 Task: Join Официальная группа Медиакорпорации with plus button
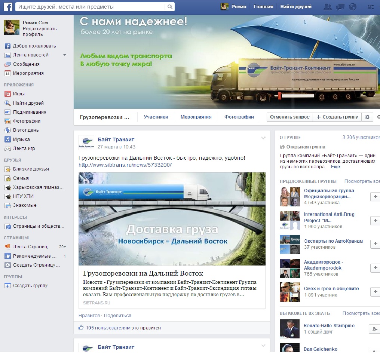point(375,196)
